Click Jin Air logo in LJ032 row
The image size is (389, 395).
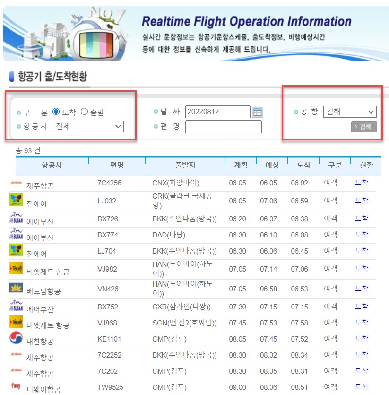16,200
